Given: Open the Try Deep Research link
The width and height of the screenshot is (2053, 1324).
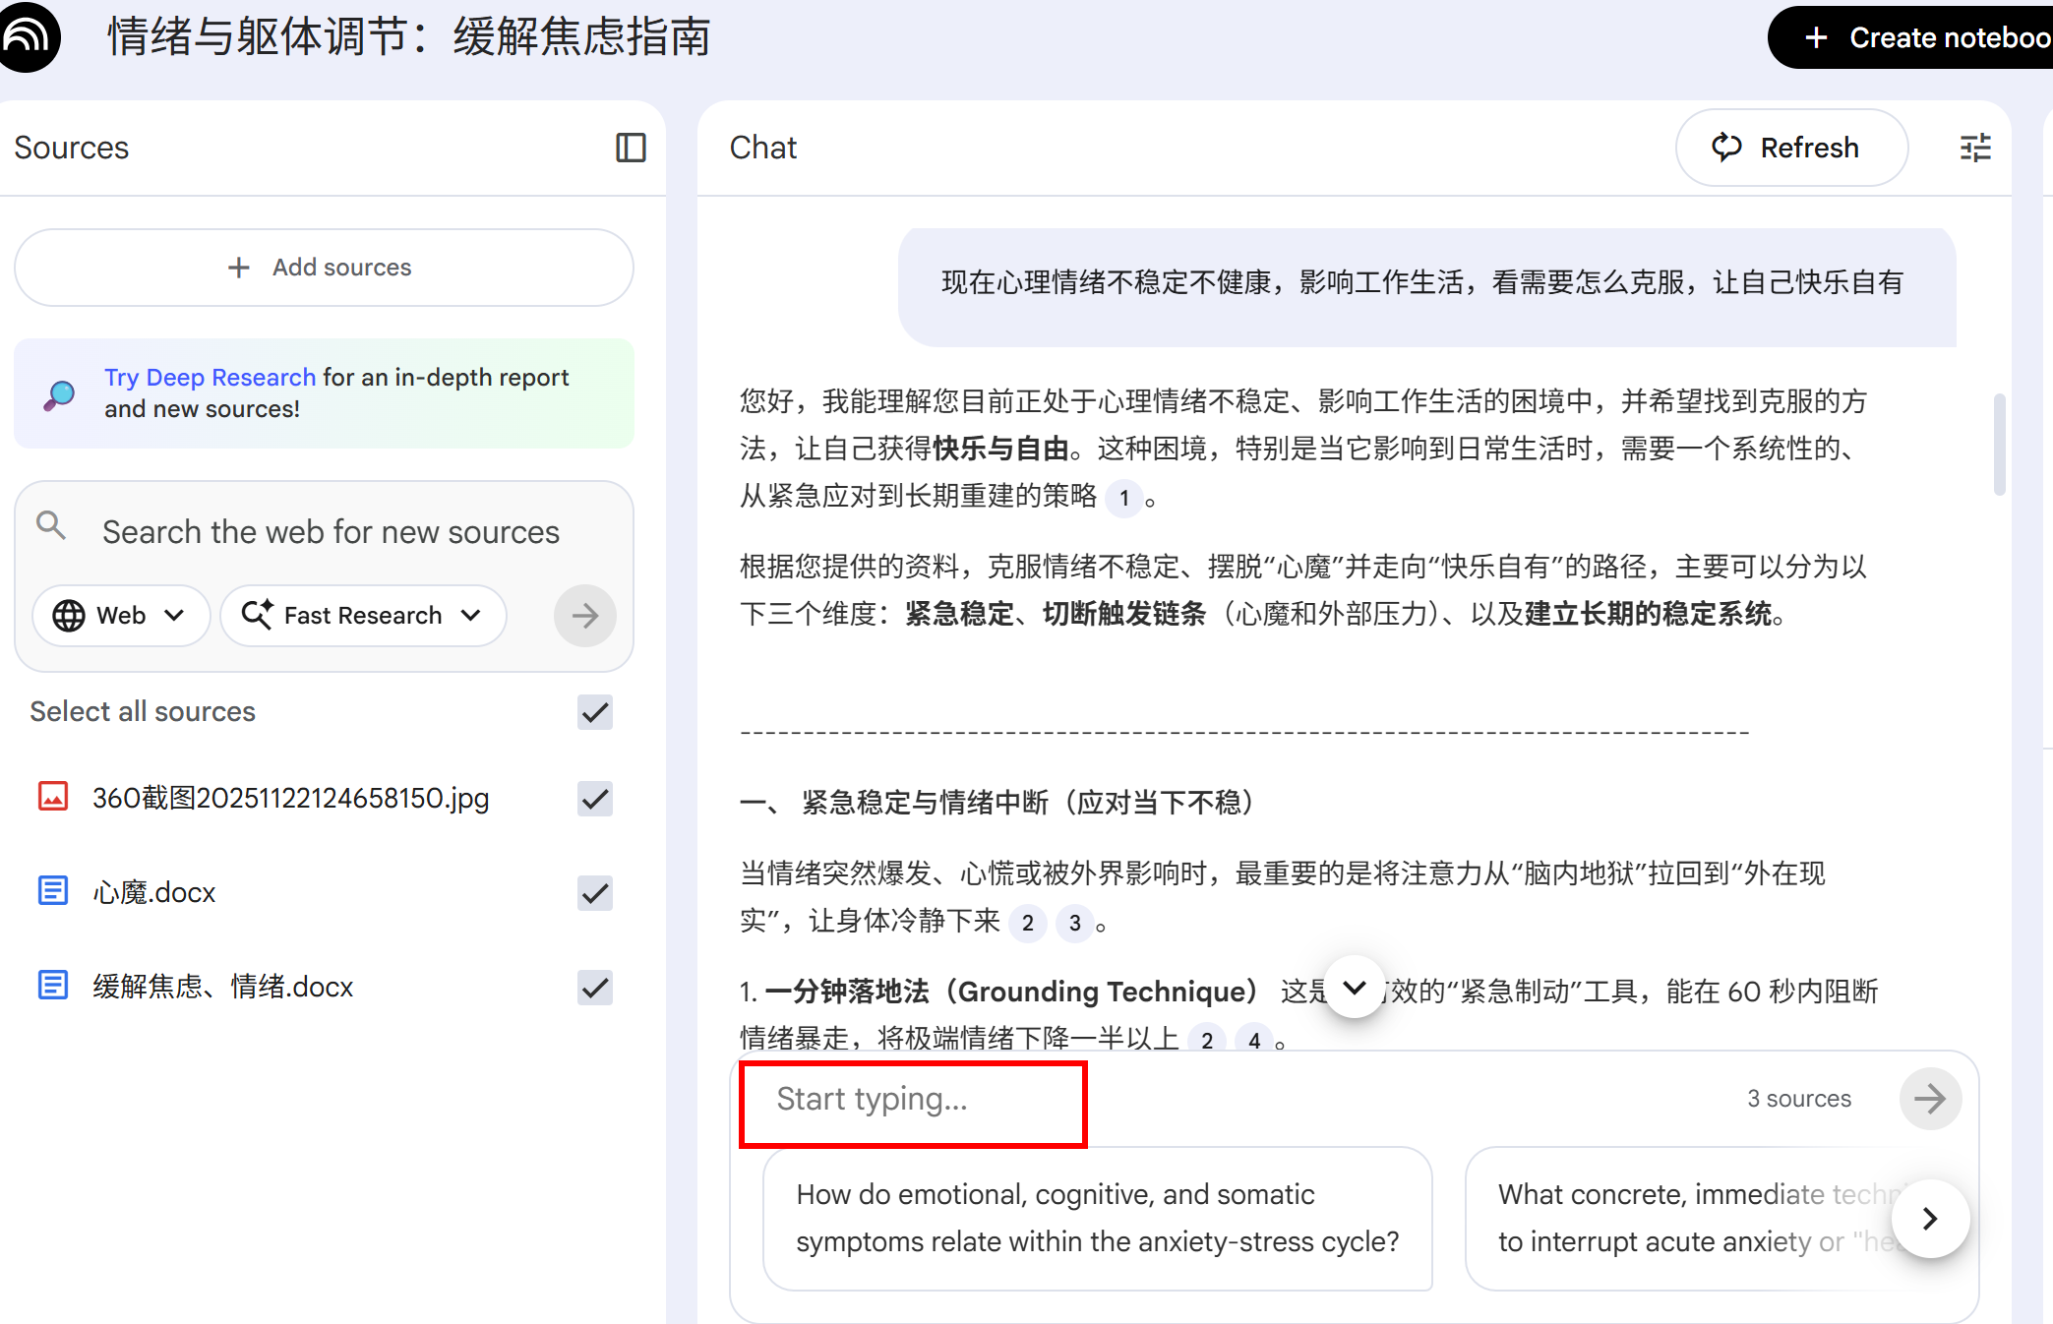Looking at the screenshot, I should pos(210,378).
